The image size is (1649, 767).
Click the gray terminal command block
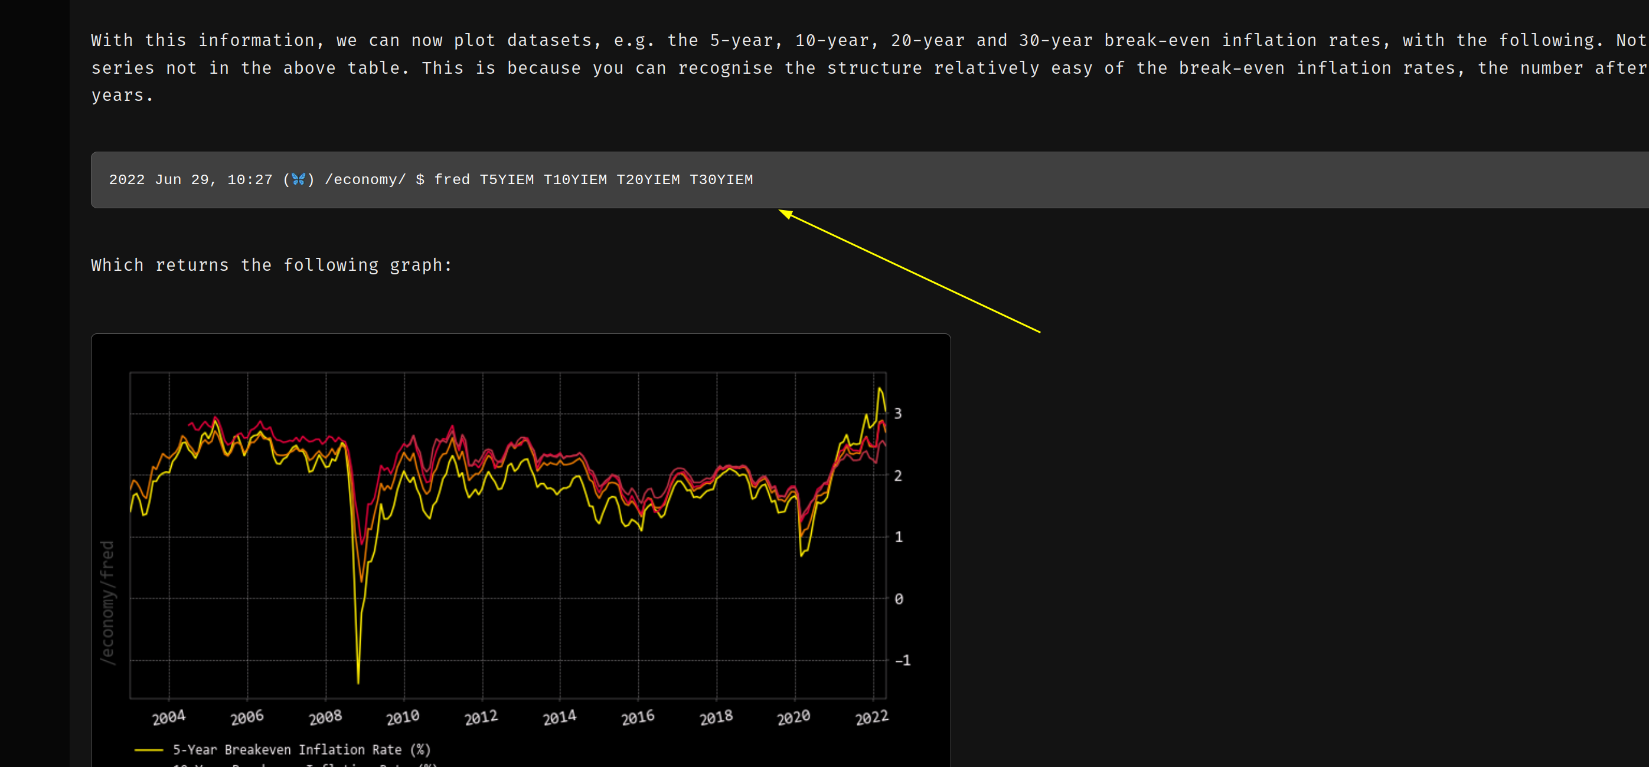tap(1088, 180)
